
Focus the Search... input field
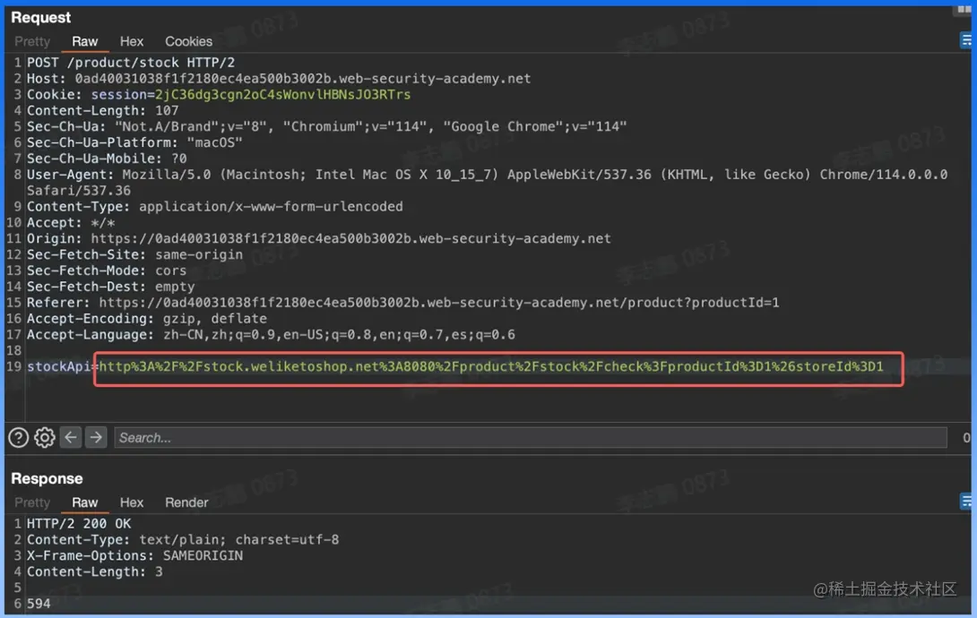tap(531, 437)
